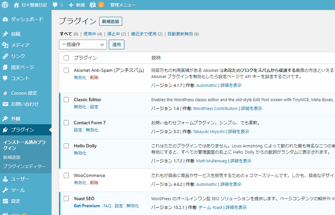Filter plugins by 自動更新無効
The width and height of the screenshot is (335, 215).
tap(180, 34)
